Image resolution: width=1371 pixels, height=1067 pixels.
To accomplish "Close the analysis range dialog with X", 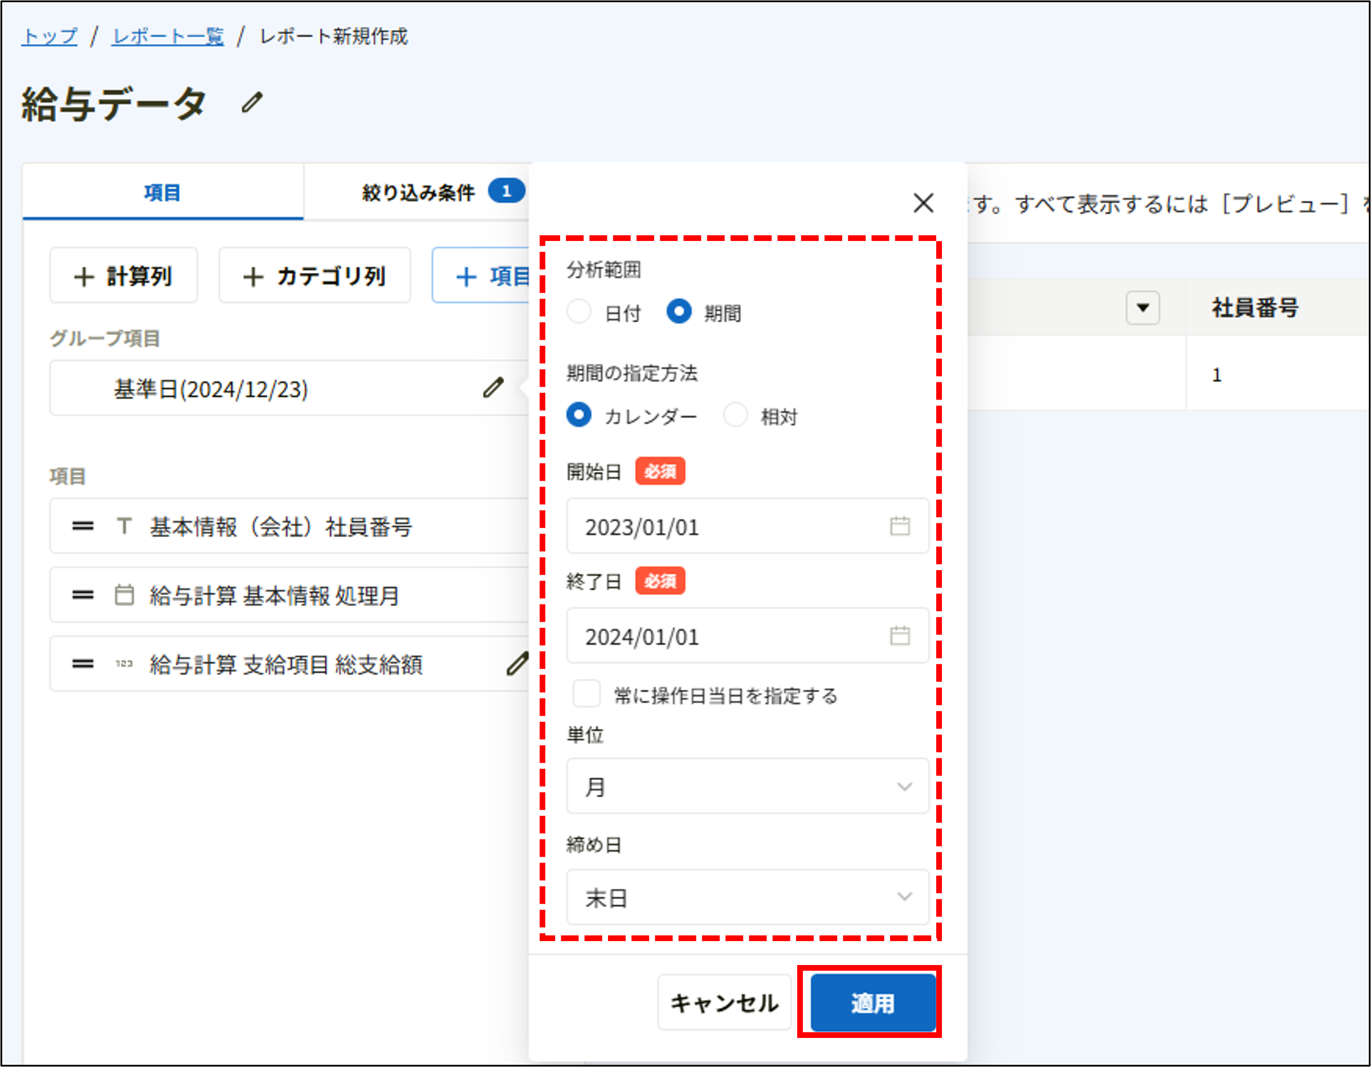I will (x=924, y=203).
